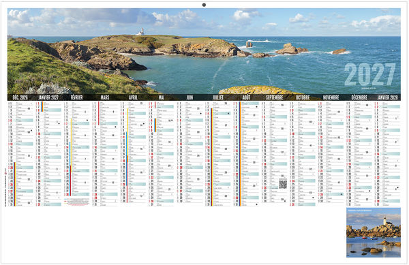Click the QR code in the September column
Screen dimensions: 409x265
tap(283, 184)
